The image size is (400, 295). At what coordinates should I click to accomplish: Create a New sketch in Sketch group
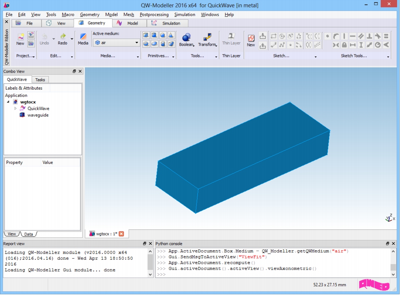(251, 41)
